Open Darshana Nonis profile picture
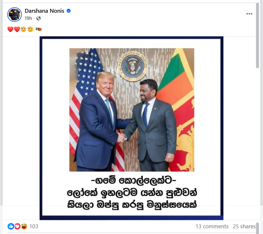 [x=15, y=14]
